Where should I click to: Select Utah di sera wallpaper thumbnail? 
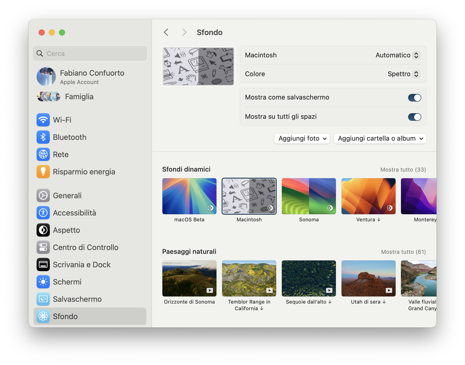tap(368, 278)
